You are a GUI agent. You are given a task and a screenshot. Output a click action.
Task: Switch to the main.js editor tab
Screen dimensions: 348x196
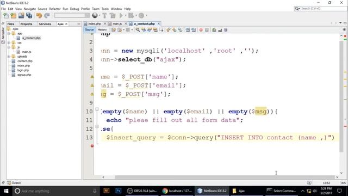tap(117, 23)
